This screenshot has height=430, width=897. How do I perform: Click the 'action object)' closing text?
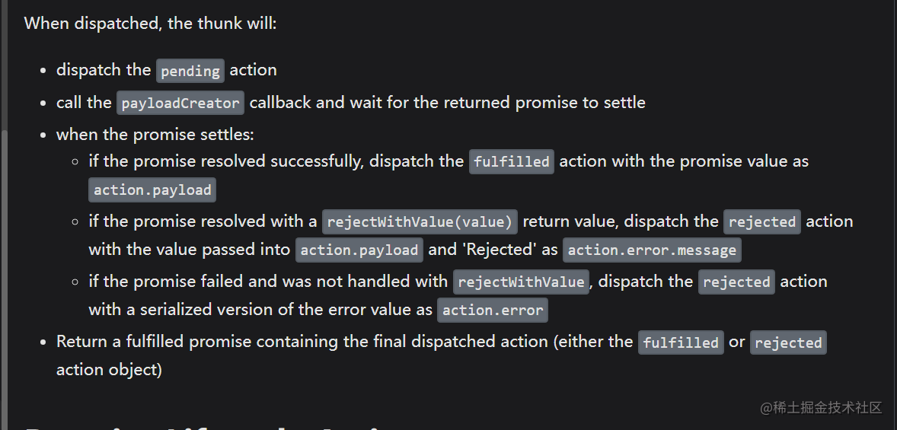point(109,370)
